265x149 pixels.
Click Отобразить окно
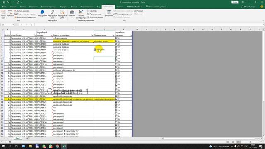[95, 17]
